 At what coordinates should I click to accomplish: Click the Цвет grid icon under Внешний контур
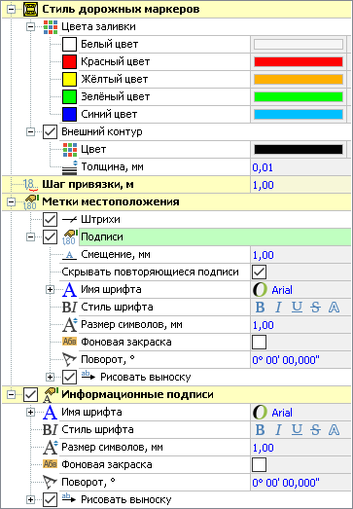coord(69,149)
